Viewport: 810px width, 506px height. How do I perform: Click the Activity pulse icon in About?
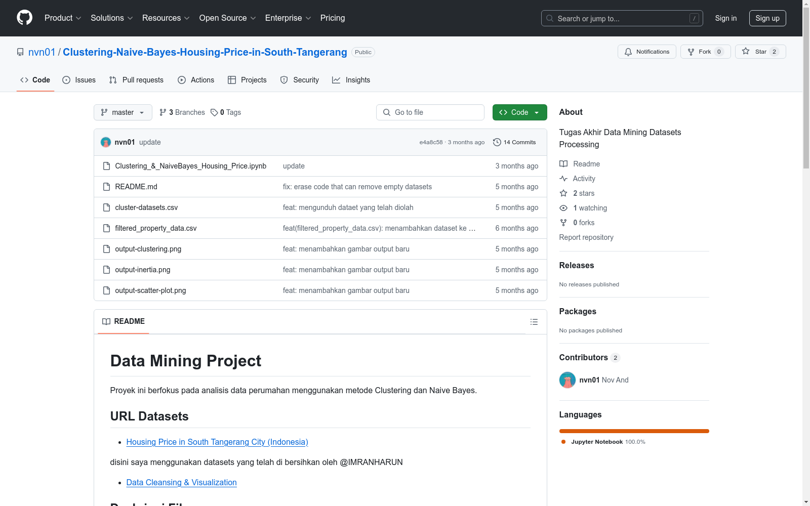click(563, 179)
